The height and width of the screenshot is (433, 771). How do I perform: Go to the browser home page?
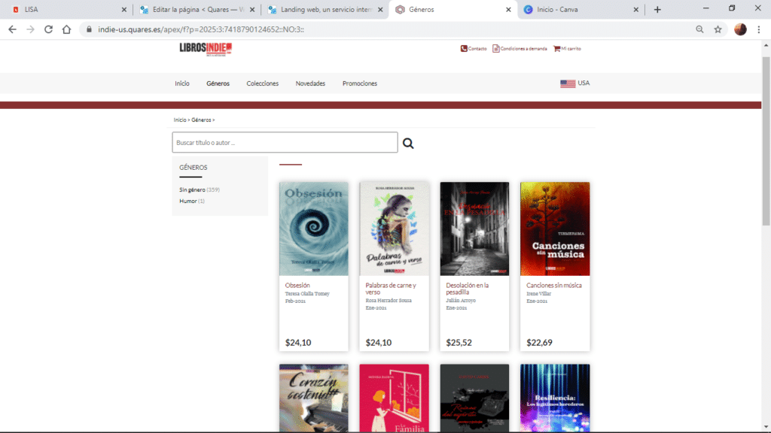(x=66, y=29)
